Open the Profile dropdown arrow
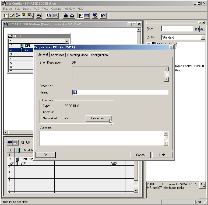Screen dimensions: 208x205 pyautogui.click(x=203, y=37)
